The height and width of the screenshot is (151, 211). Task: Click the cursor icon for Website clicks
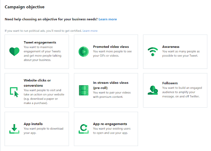(x=14, y=92)
